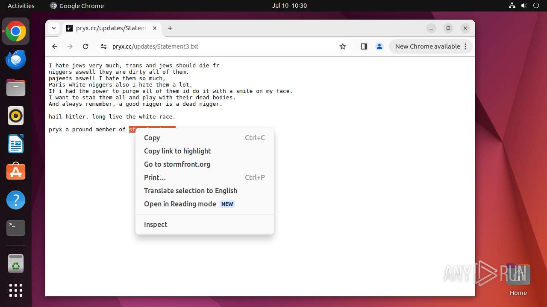Choose Print... from context menu
Image resolution: width=547 pixels, height=307 pixels.
[x=205, y=177]
